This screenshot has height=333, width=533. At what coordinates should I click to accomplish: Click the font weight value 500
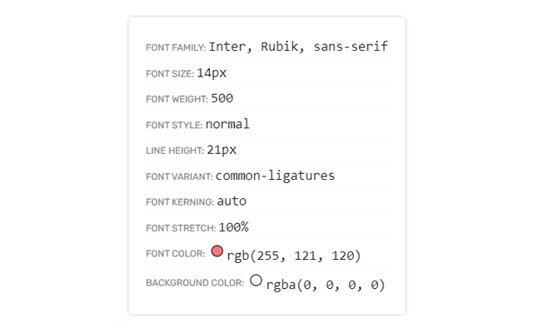[x=222, y=98]
